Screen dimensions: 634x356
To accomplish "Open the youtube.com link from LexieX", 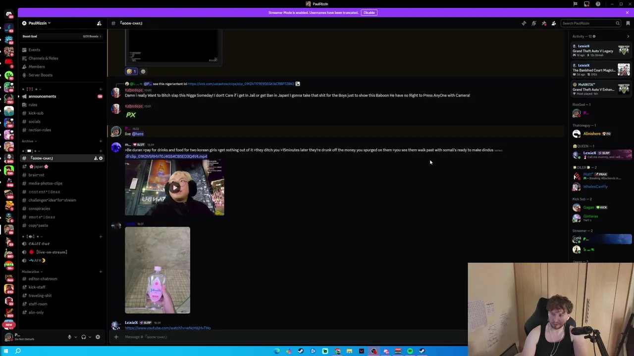I will [168, 328].
